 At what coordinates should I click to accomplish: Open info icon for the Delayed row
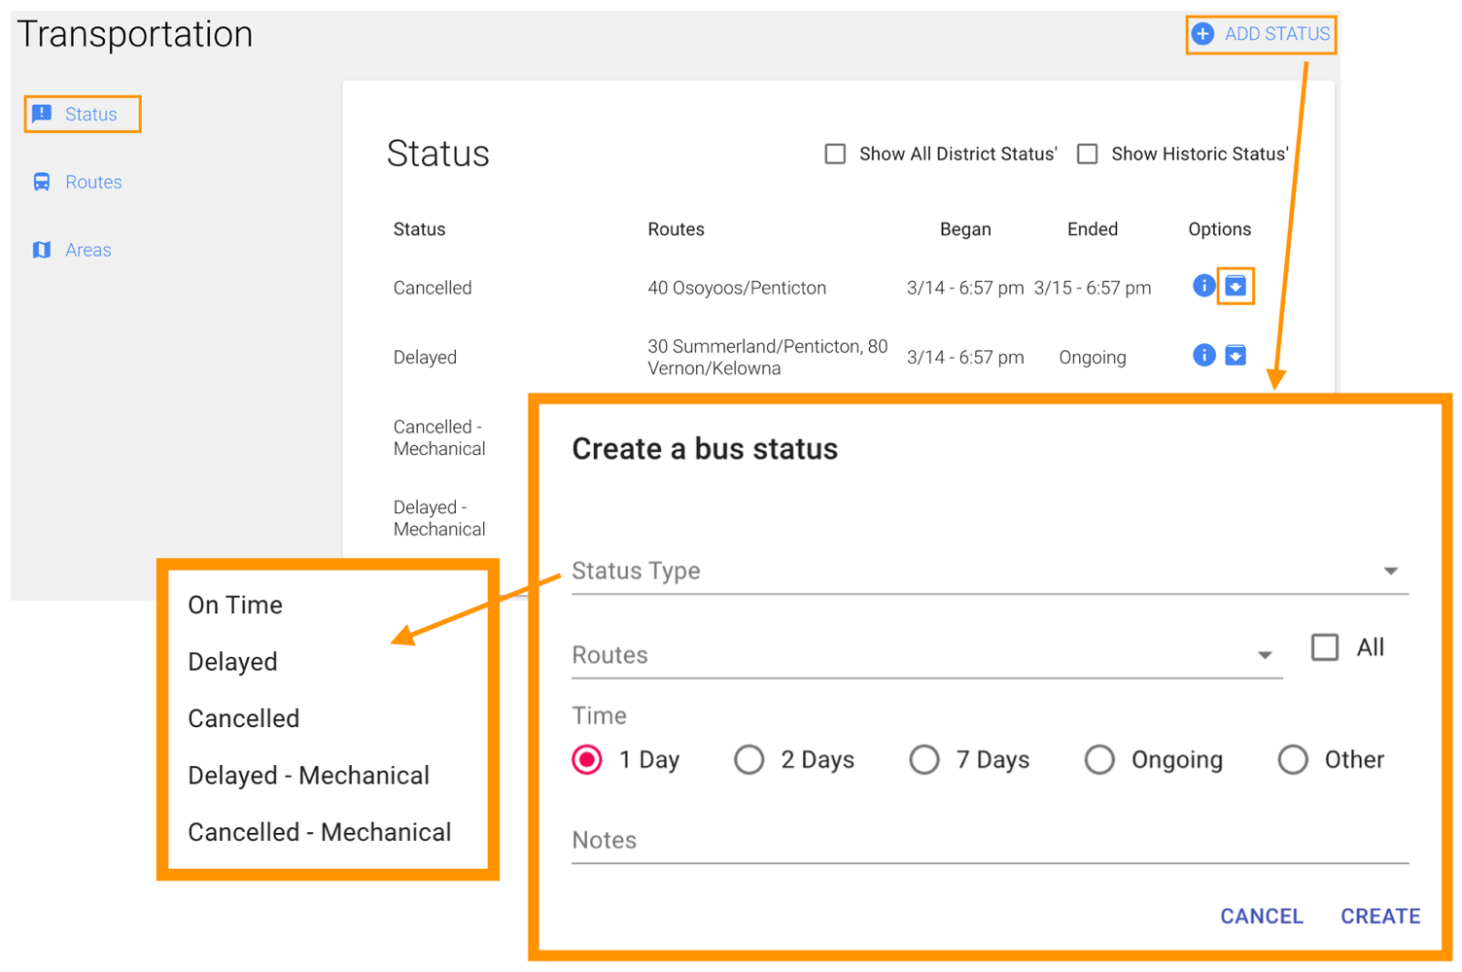[x=1203, y=356]
